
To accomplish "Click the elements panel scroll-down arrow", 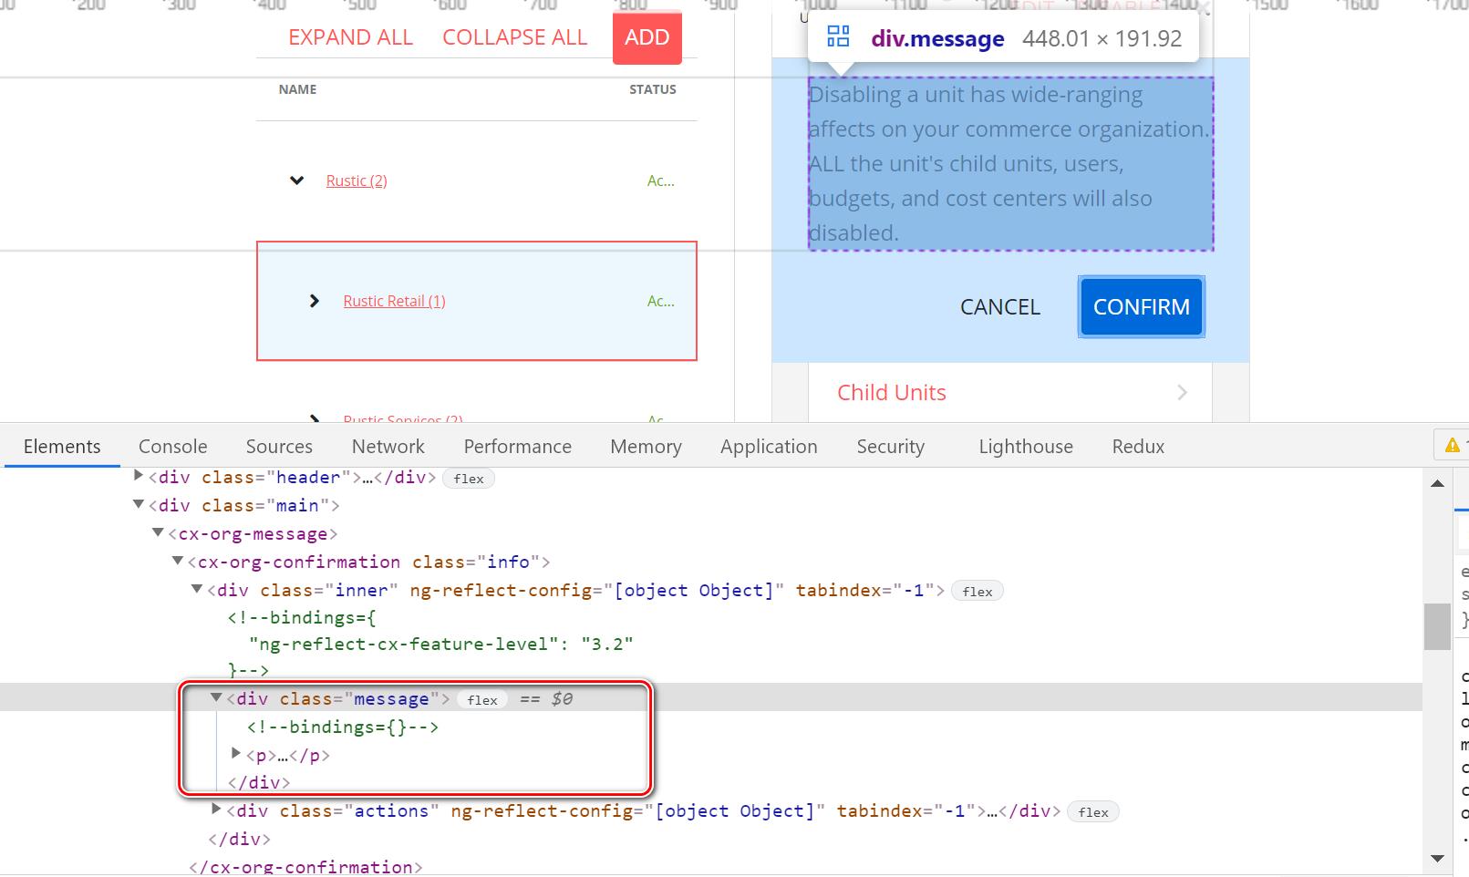I will pyautogui.click(x=1437, y=858).
